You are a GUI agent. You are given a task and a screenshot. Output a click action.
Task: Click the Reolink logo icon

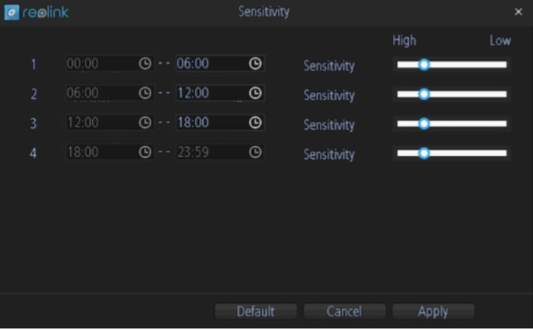coord(12,13)
